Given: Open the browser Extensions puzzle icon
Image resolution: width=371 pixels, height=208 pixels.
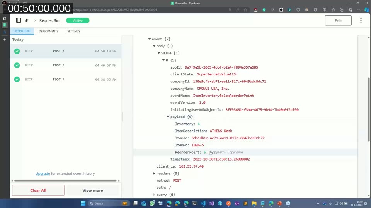Looking at the screenshot, I should click(x=315, y=10).
